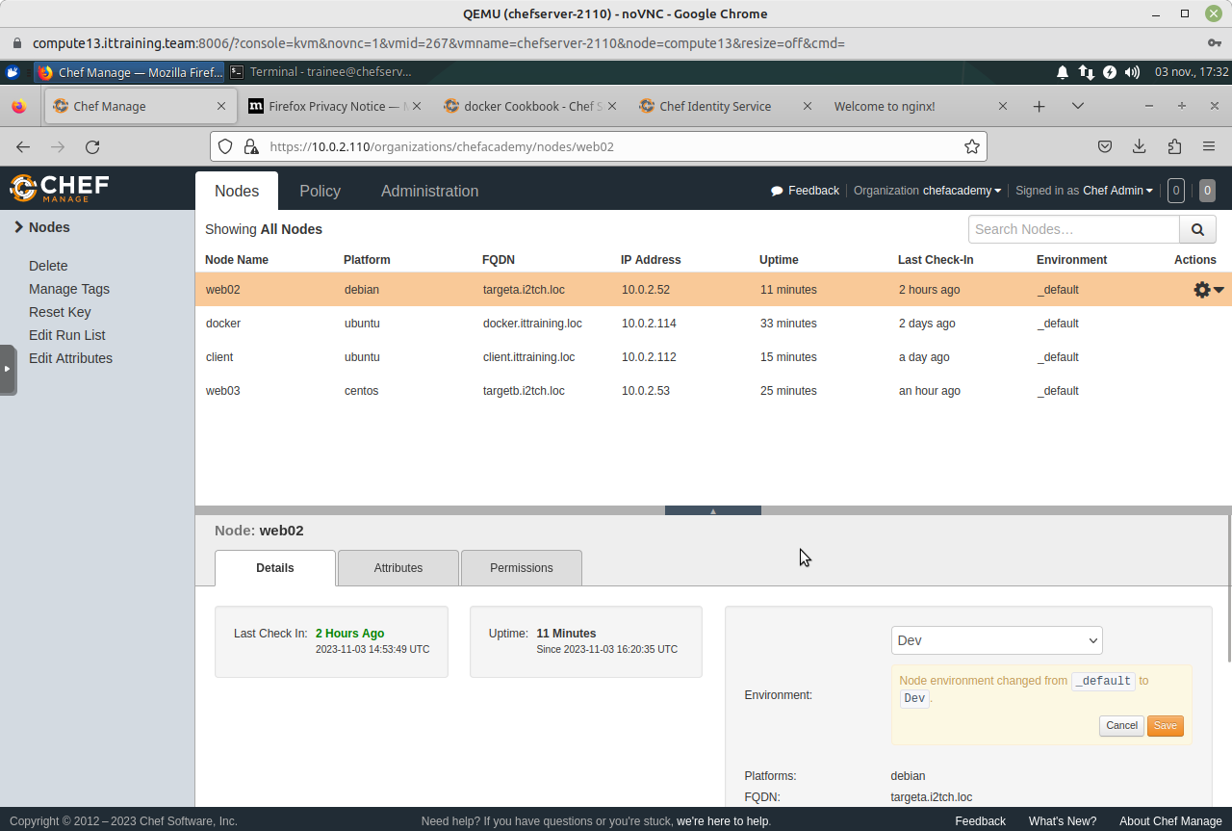
Task: Sort by the Last Check-In column header
Action: pyautogui.click(x=936, y=260)
